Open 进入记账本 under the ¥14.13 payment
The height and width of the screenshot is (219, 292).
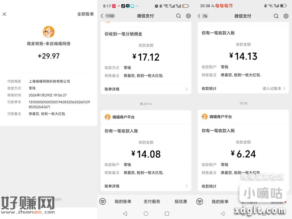click(274, 88)
